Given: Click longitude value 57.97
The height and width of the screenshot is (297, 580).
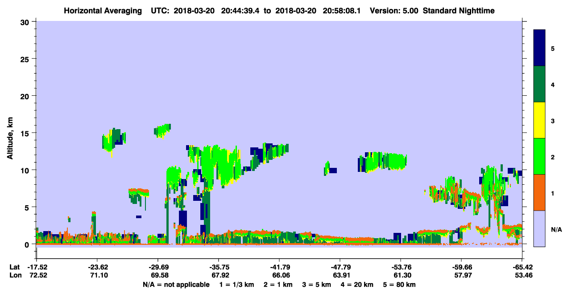Looking at the screenshot, I should [463, 275].
